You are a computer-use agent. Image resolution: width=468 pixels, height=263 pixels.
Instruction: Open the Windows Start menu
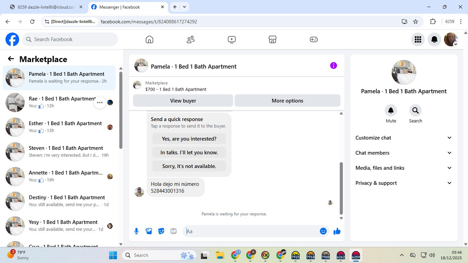[x=113, y=255]
